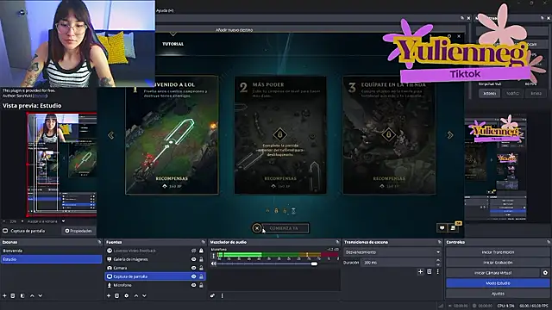
Task: Move scene down in Escenas list
Action: click(x=41, y=296)
